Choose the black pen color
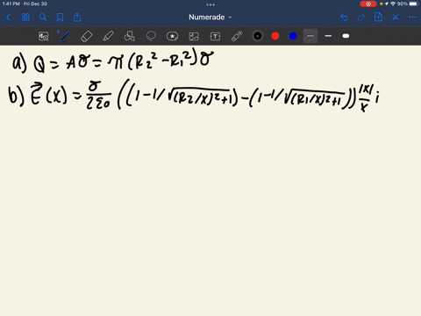Screen dimensions: 421x316 click(258, 36)
